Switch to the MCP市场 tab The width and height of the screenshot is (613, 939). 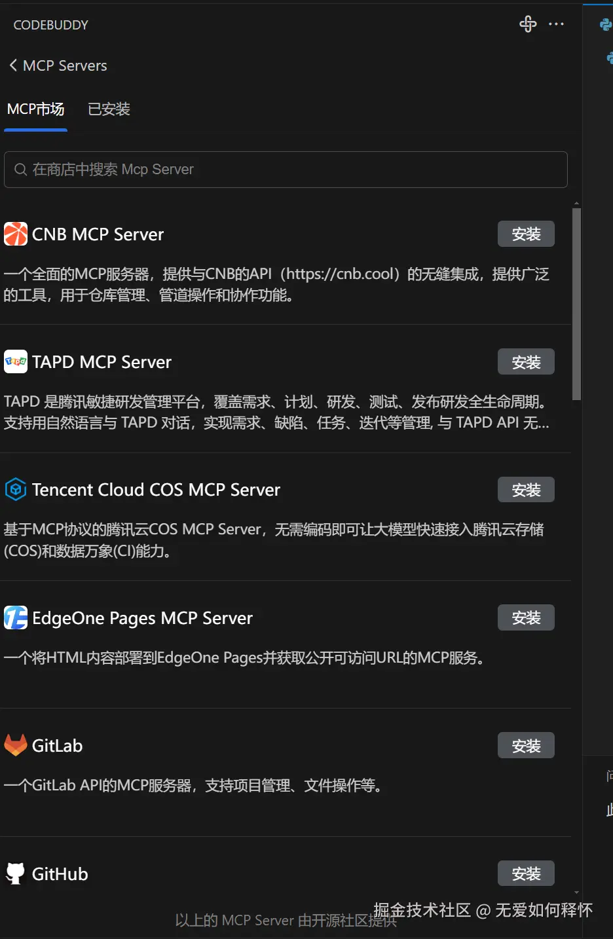(35, 109)
